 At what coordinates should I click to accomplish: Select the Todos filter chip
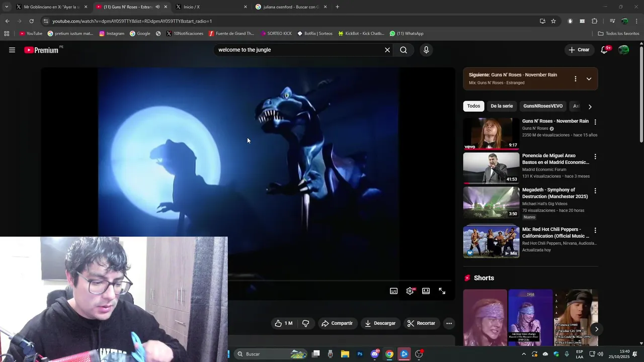coord(473,106)
